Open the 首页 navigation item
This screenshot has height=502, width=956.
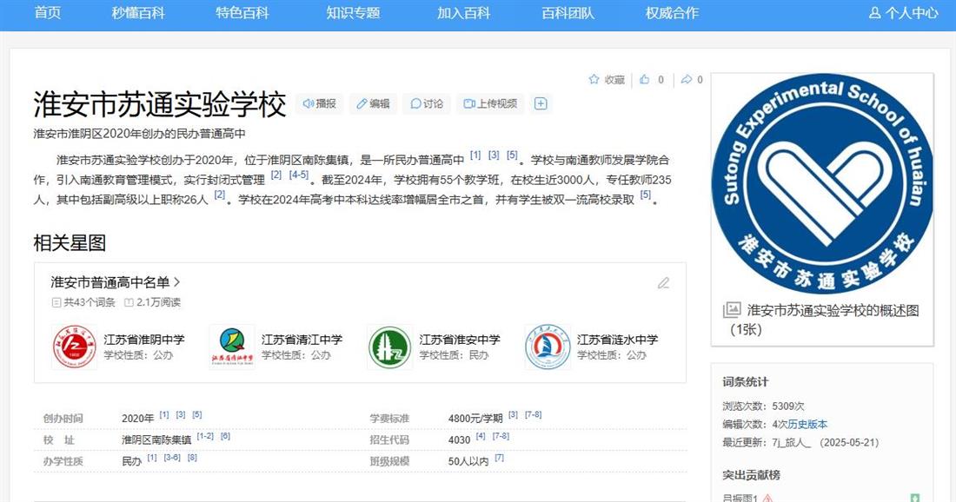48,13
